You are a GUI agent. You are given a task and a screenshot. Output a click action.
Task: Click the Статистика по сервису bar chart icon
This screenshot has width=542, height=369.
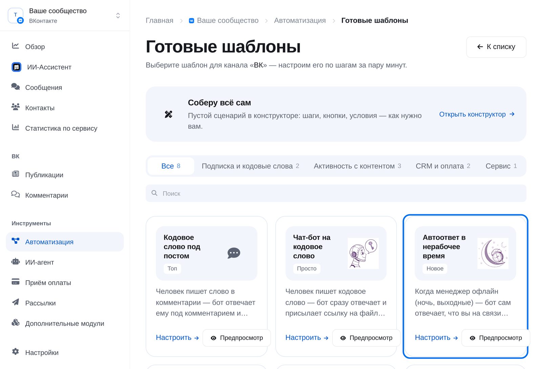(16, 127)
